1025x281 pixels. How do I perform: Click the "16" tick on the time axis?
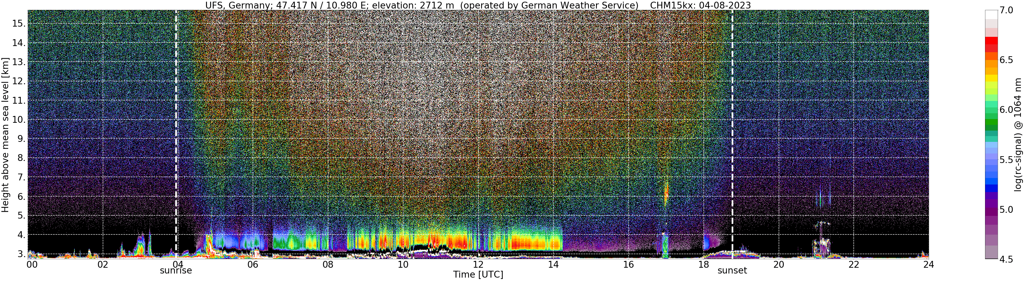(628, 264)
